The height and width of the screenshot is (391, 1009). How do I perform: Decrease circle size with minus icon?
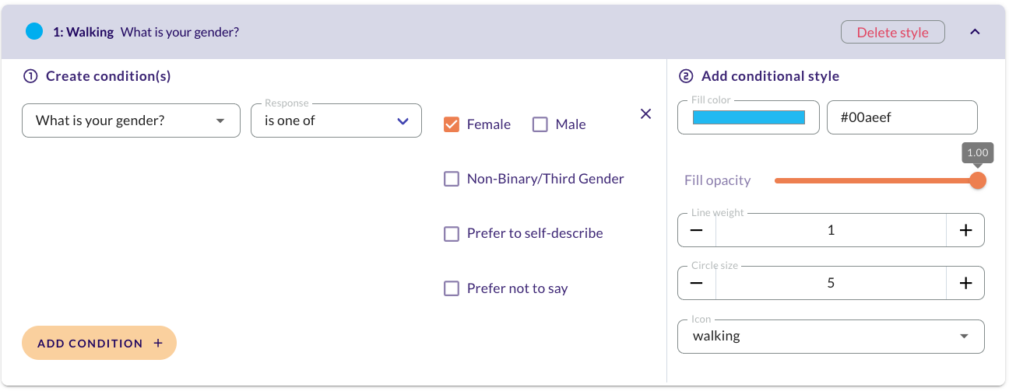click(697, 283)
